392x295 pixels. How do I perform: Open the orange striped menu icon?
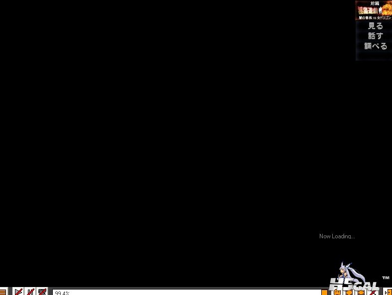click(x=3, y=292)
